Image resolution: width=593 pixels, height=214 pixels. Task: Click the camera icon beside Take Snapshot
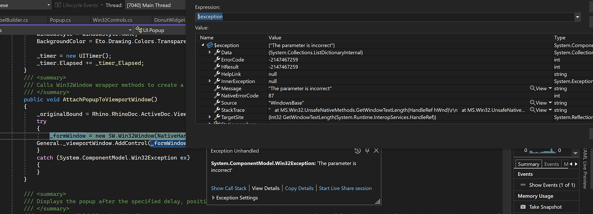click(x=523, y=207)
